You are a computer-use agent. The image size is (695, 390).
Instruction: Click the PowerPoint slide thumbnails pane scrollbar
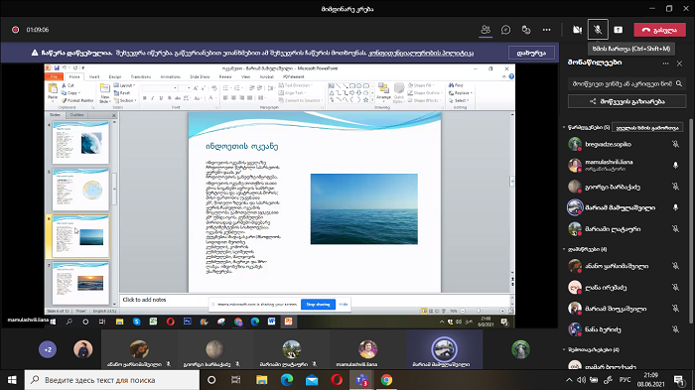114,189
